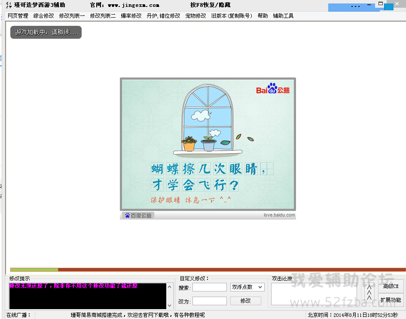Click the love.baidu.com link
The image size is (406, 319).
(279, 215)
